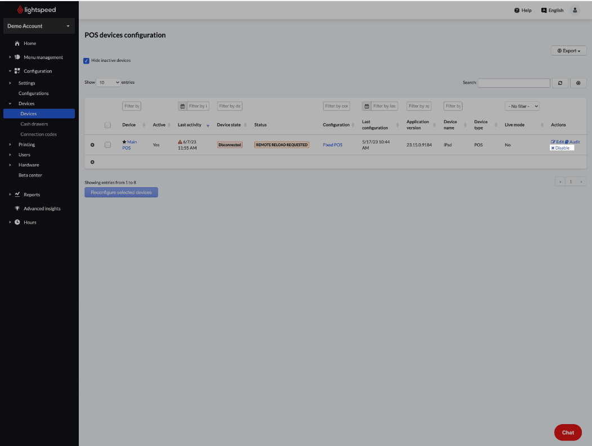Screen dimensions: 592x446
Task: Click the Search input field
Action: point(514,83)
